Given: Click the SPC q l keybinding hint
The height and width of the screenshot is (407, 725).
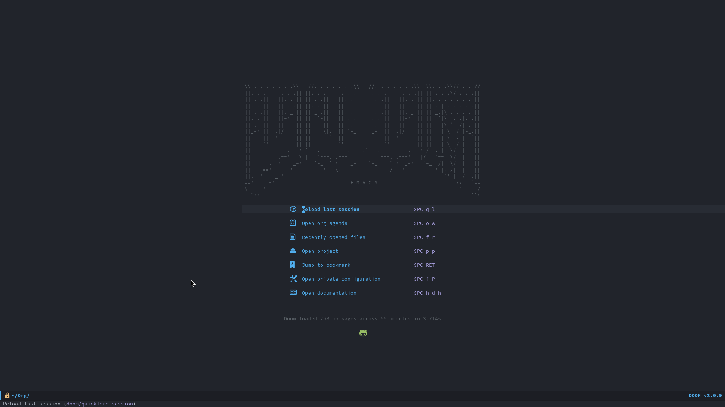Looking at the screenshot, I should pyautogui.click(x=424, y=209).
